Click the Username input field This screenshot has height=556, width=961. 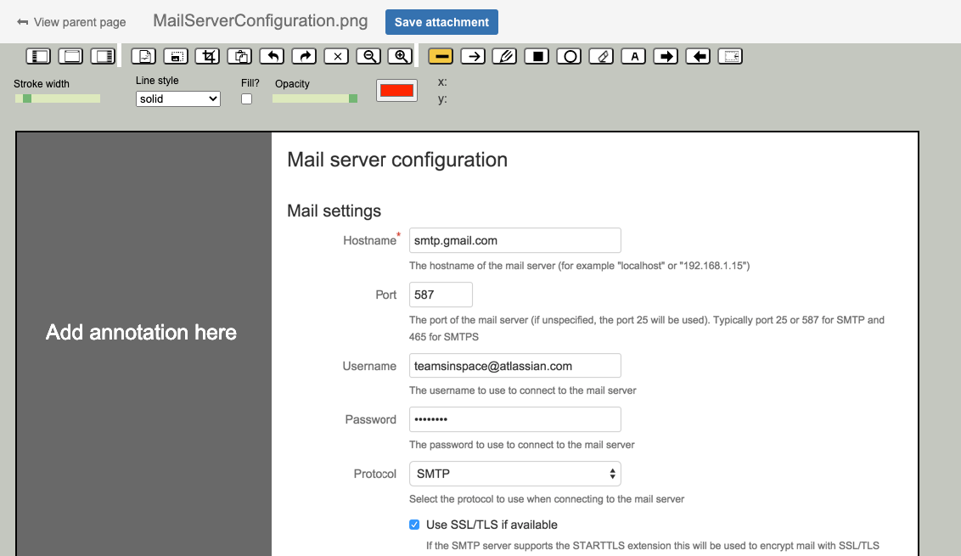click(514, 366)
